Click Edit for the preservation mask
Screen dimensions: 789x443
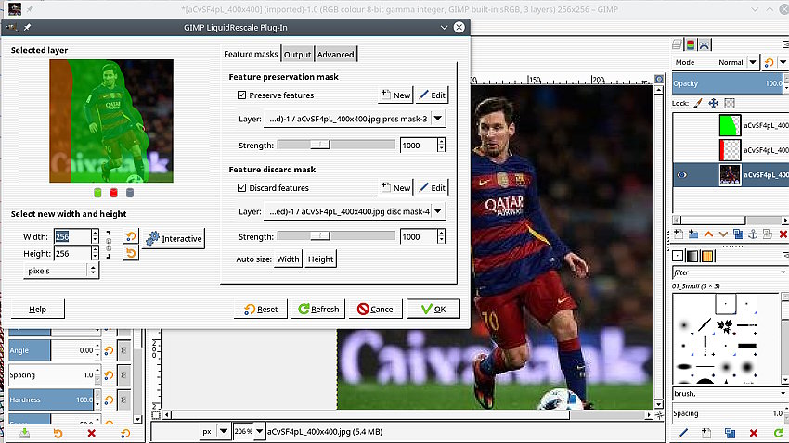433,95
